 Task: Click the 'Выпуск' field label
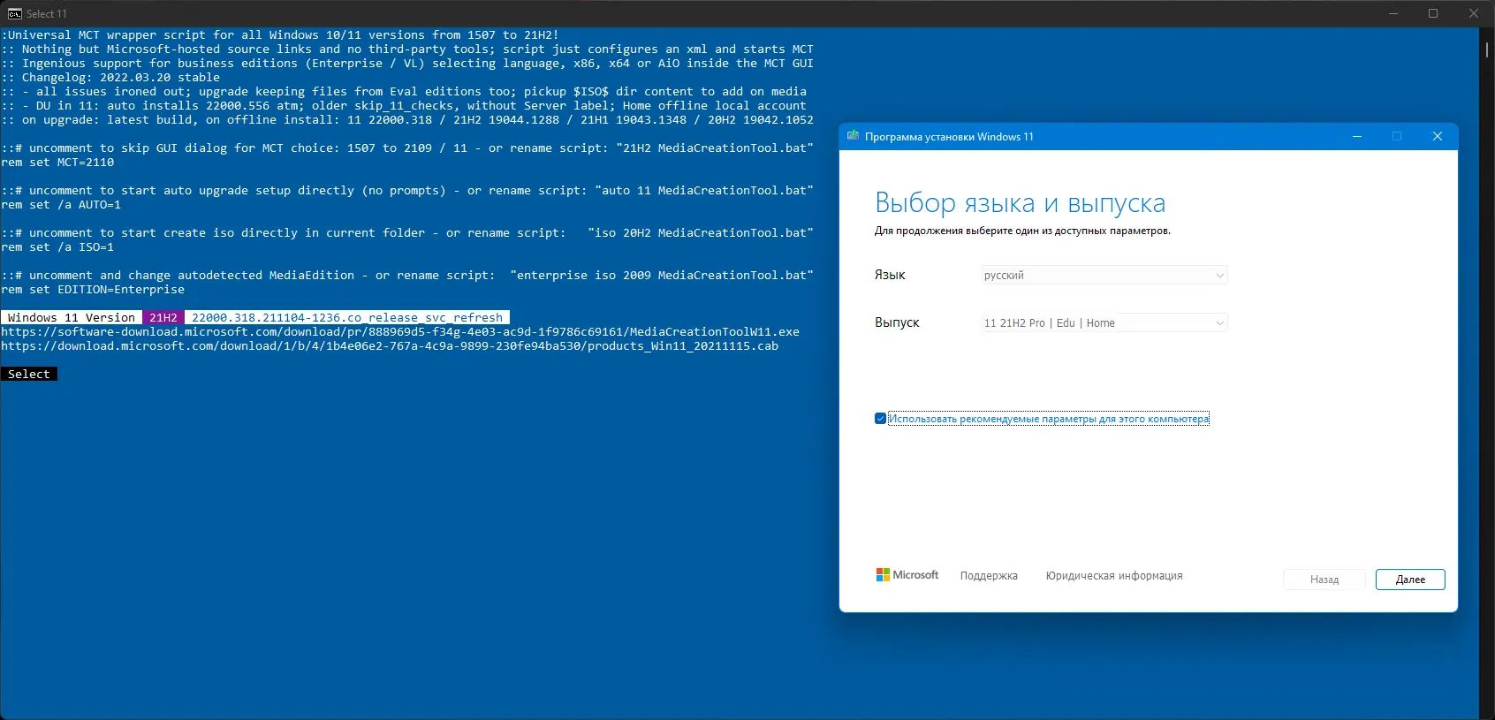click(897, 322)
